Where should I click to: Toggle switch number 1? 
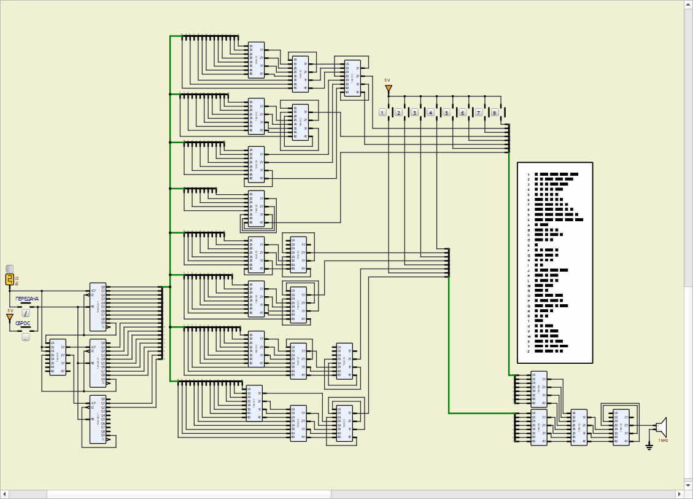(x=382, y=112)
